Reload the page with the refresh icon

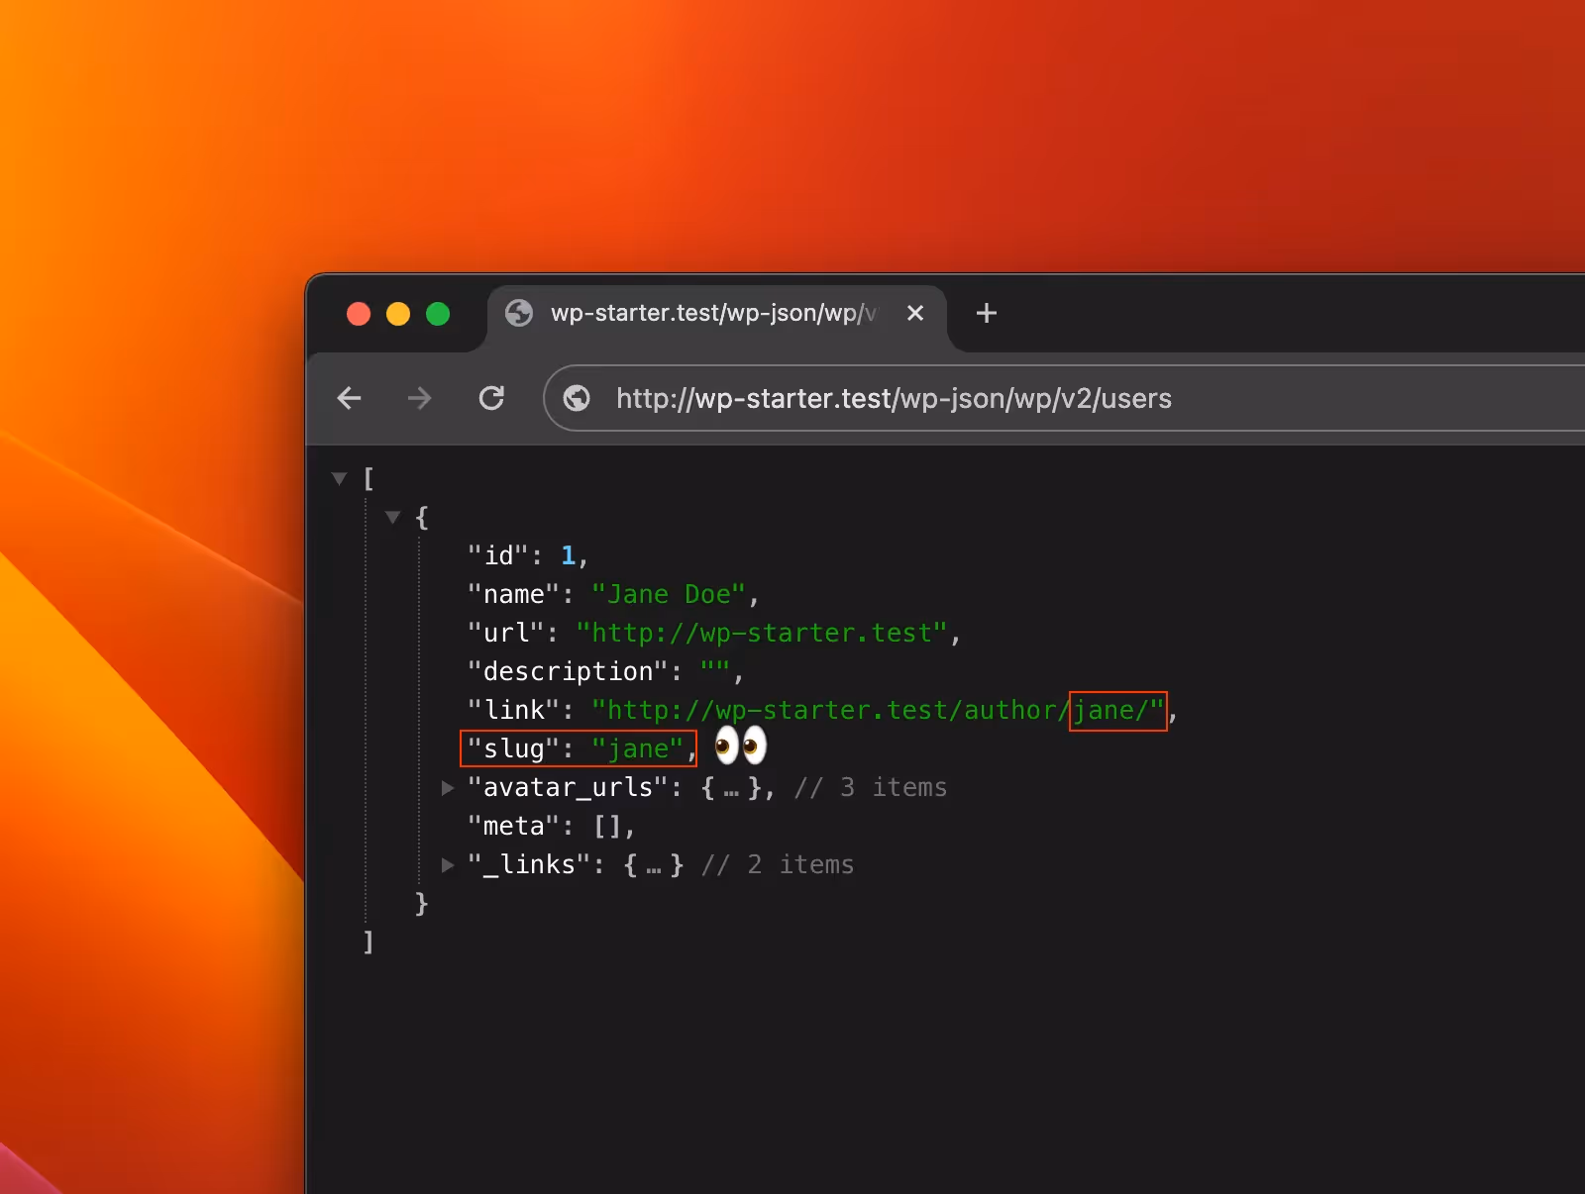[x=491, y=398]
